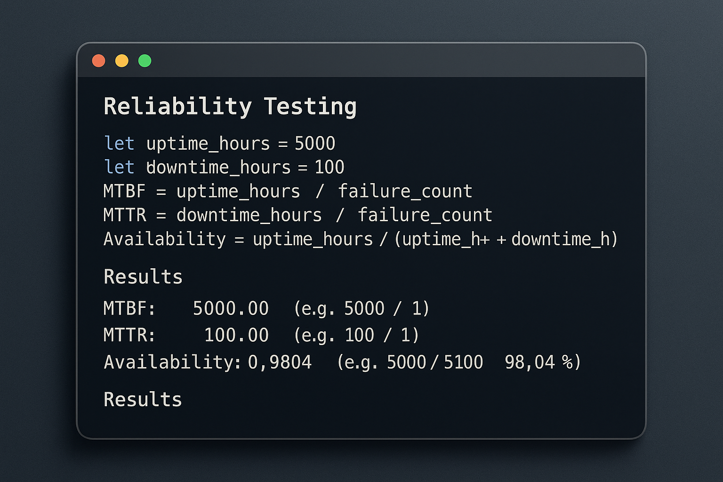The height and width of the screenshot is (482, 723).
Task: Click the green maximize window button
Action: (145, 61)
